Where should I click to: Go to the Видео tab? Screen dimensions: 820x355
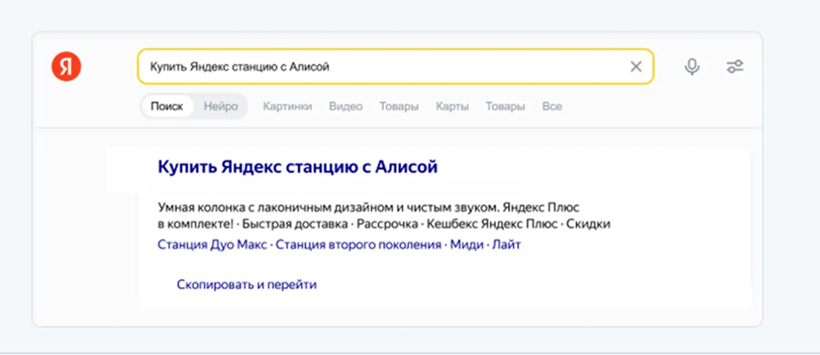tap(345, 107)
